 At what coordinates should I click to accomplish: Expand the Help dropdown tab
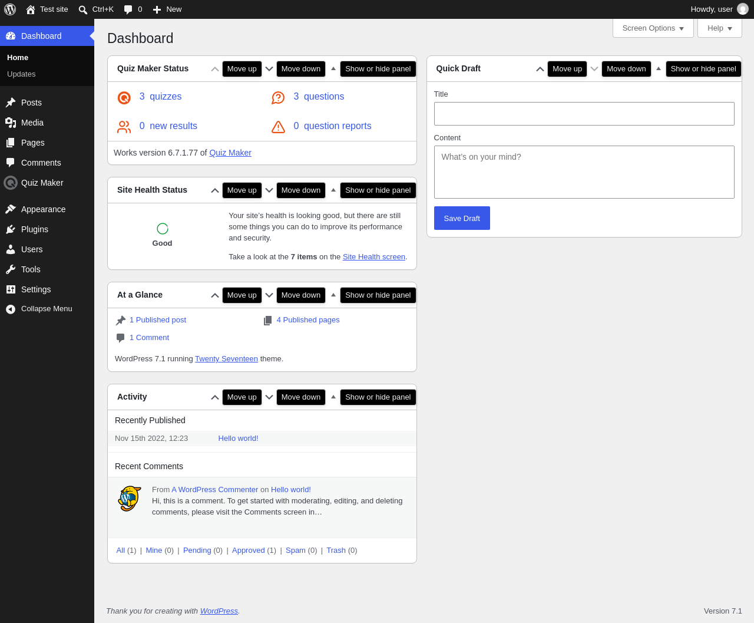click(720, 28)
